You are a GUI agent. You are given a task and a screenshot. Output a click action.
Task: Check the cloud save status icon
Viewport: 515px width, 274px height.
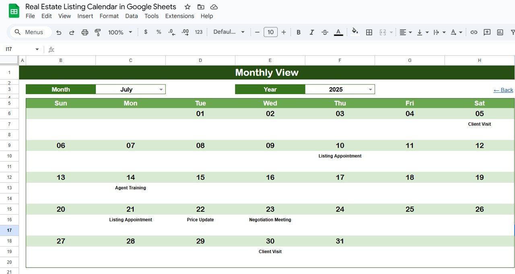coord(214,7)
